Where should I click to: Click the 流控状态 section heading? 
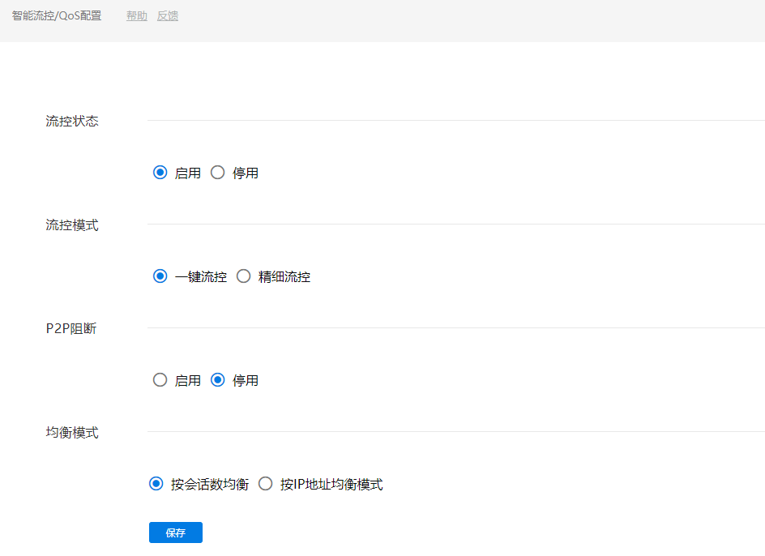(x=72, y=122)
